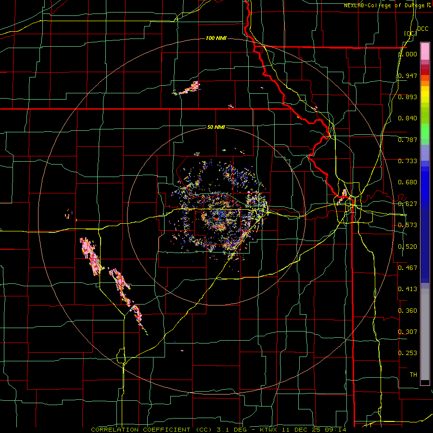This screenshot has height=433, width=433.
Task: Click the 0.360 color scale label
Action: [x=408, y=311]
